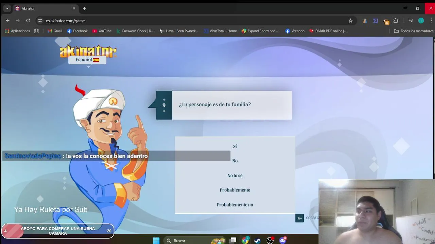
Task: Go back in browser history
Action: click(x=7, y=21)
